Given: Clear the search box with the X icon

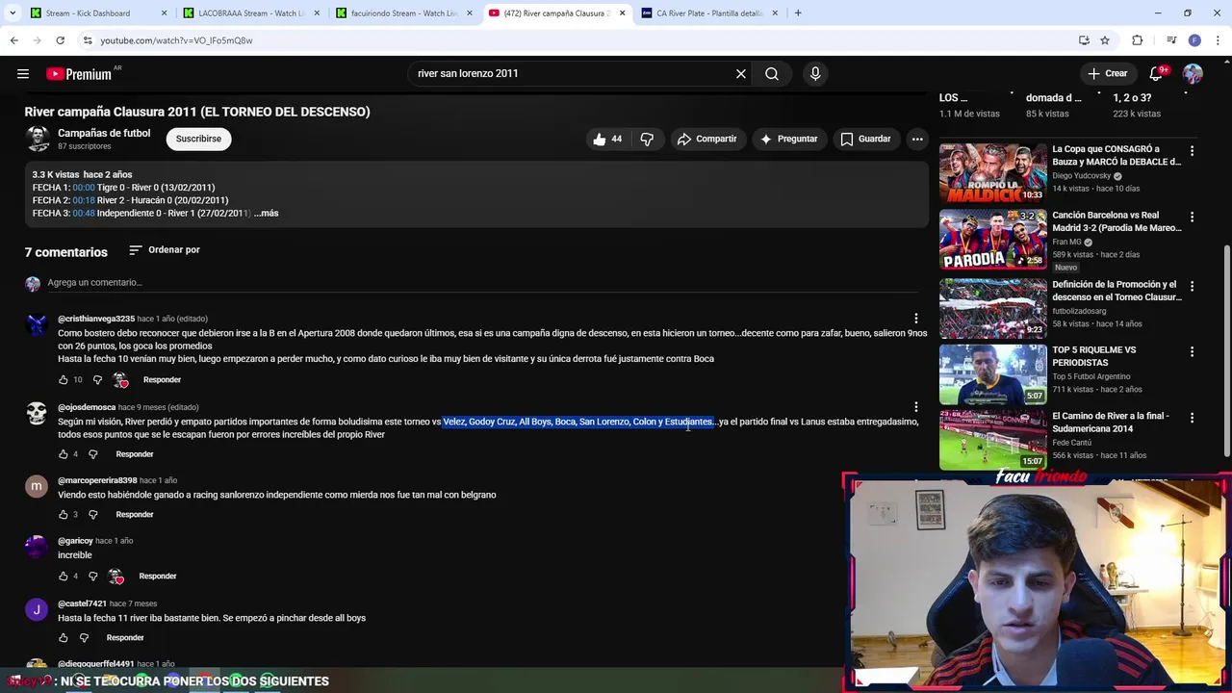Looking at the screenshot, I should 741,74.
